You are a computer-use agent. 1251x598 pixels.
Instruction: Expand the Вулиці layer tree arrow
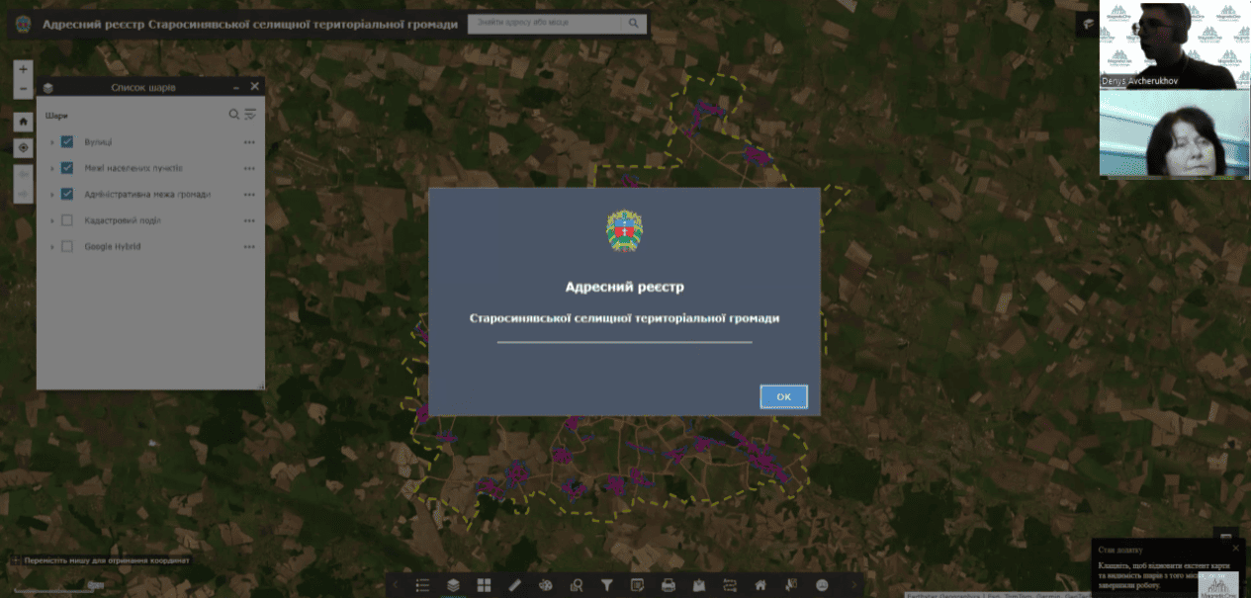[52, 142]
